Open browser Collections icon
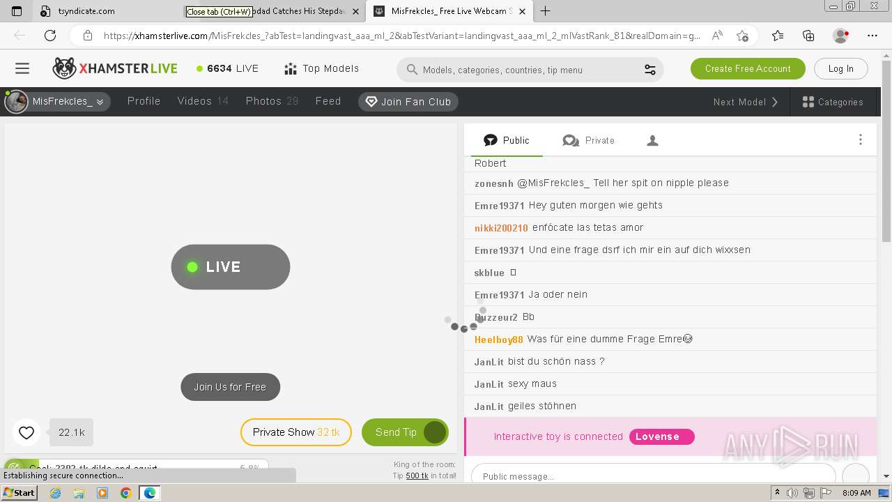Screen dimensions: 892x502 [808, 36]
